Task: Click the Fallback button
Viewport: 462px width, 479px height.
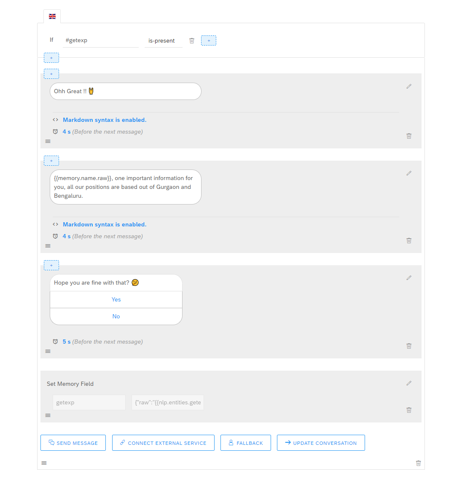Action: coord(246,443)
